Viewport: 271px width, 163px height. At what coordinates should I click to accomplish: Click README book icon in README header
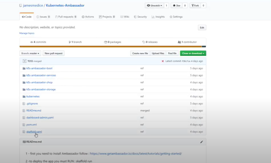24,142
